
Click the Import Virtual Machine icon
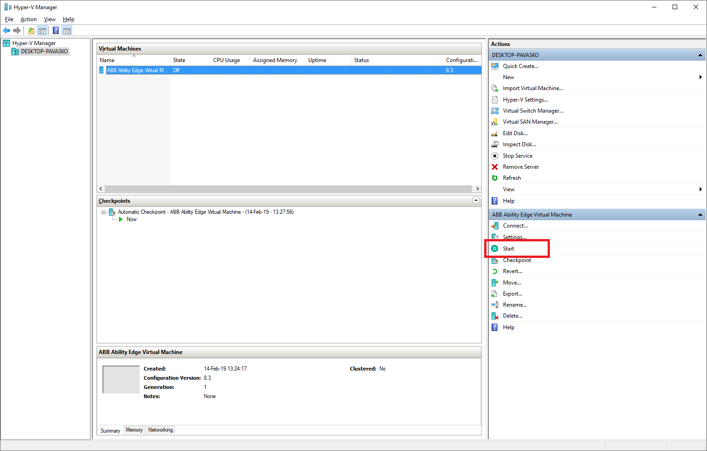tap(495, 88)
